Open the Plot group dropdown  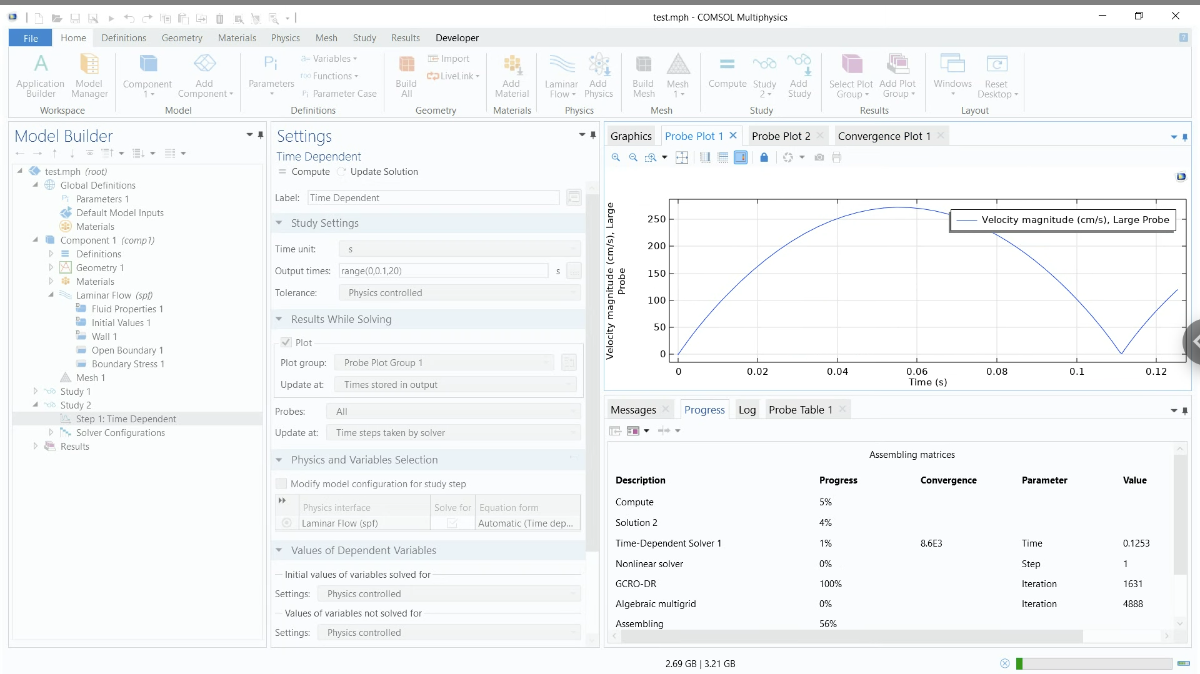tap(444, 363)
